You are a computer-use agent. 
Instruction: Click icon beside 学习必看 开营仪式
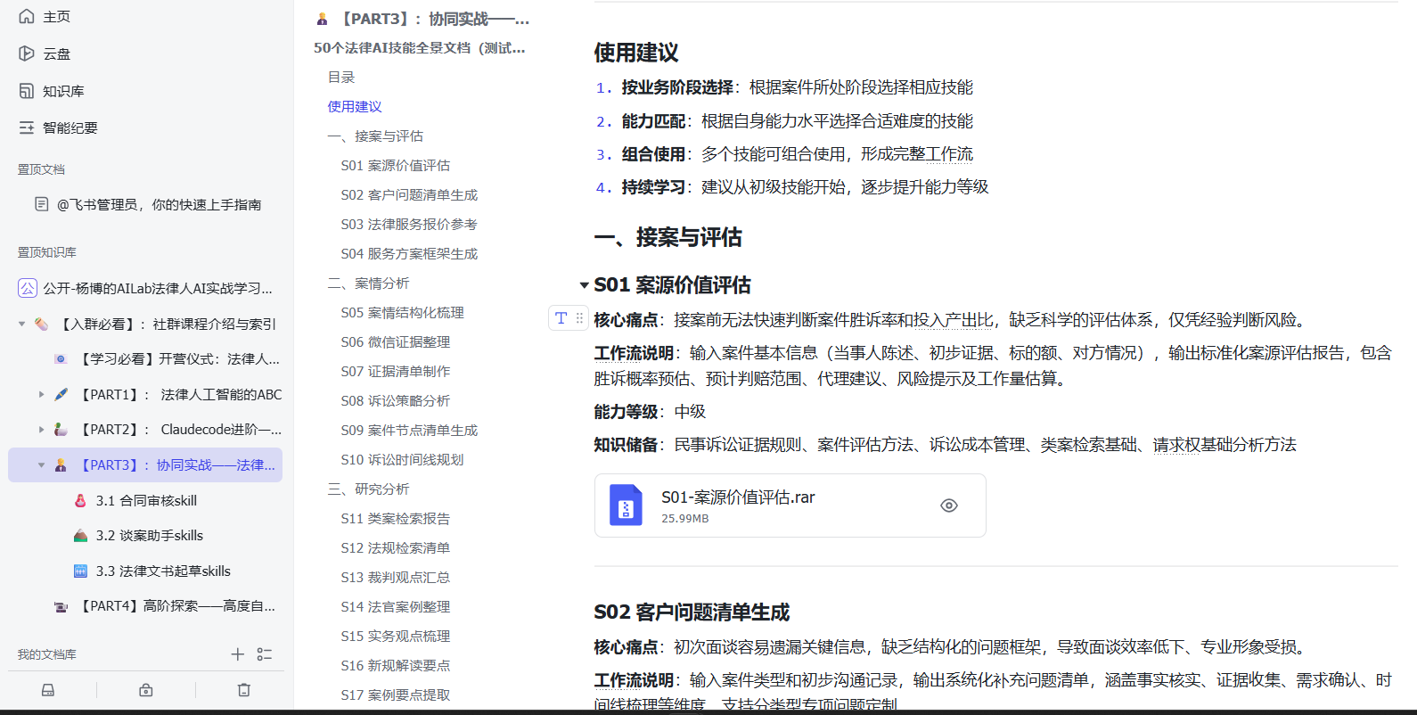[x=61, y=358]
